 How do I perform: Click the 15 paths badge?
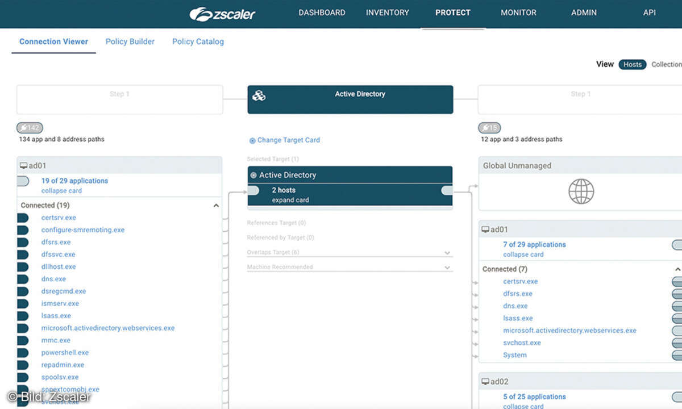[489, 128]
